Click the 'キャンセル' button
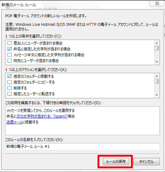The image size is (165, 172). (x=147, y=162)
